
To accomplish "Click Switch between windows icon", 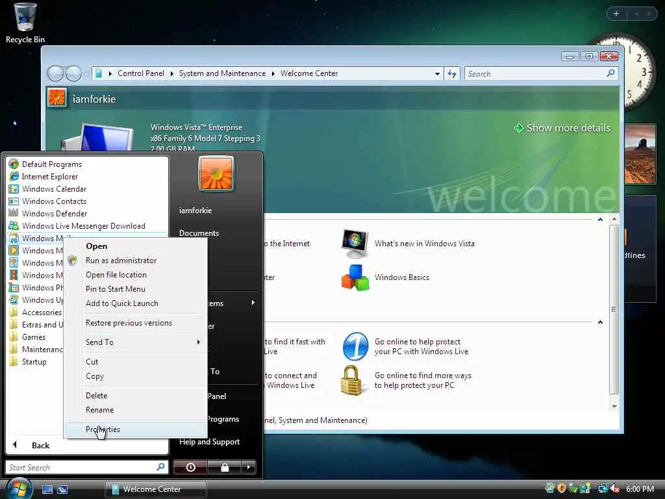I will tap(62, 489).
